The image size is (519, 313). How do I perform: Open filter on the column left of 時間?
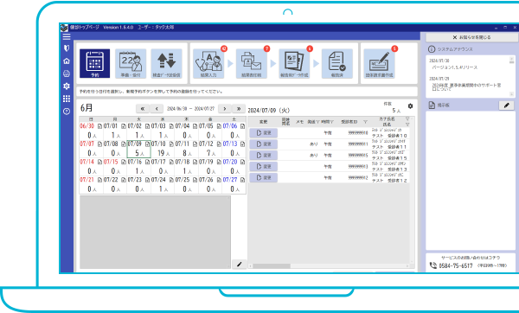tap(317, 122)
